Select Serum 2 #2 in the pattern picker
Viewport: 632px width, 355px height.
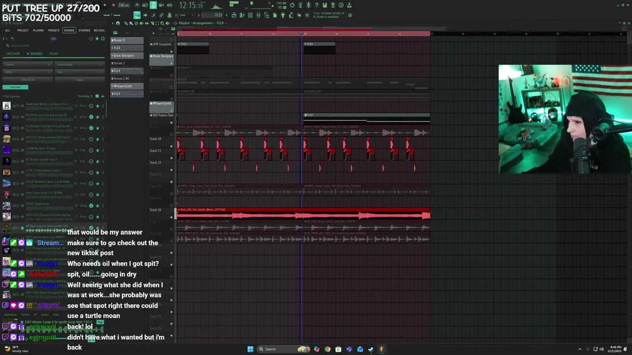tap(127, 78)
